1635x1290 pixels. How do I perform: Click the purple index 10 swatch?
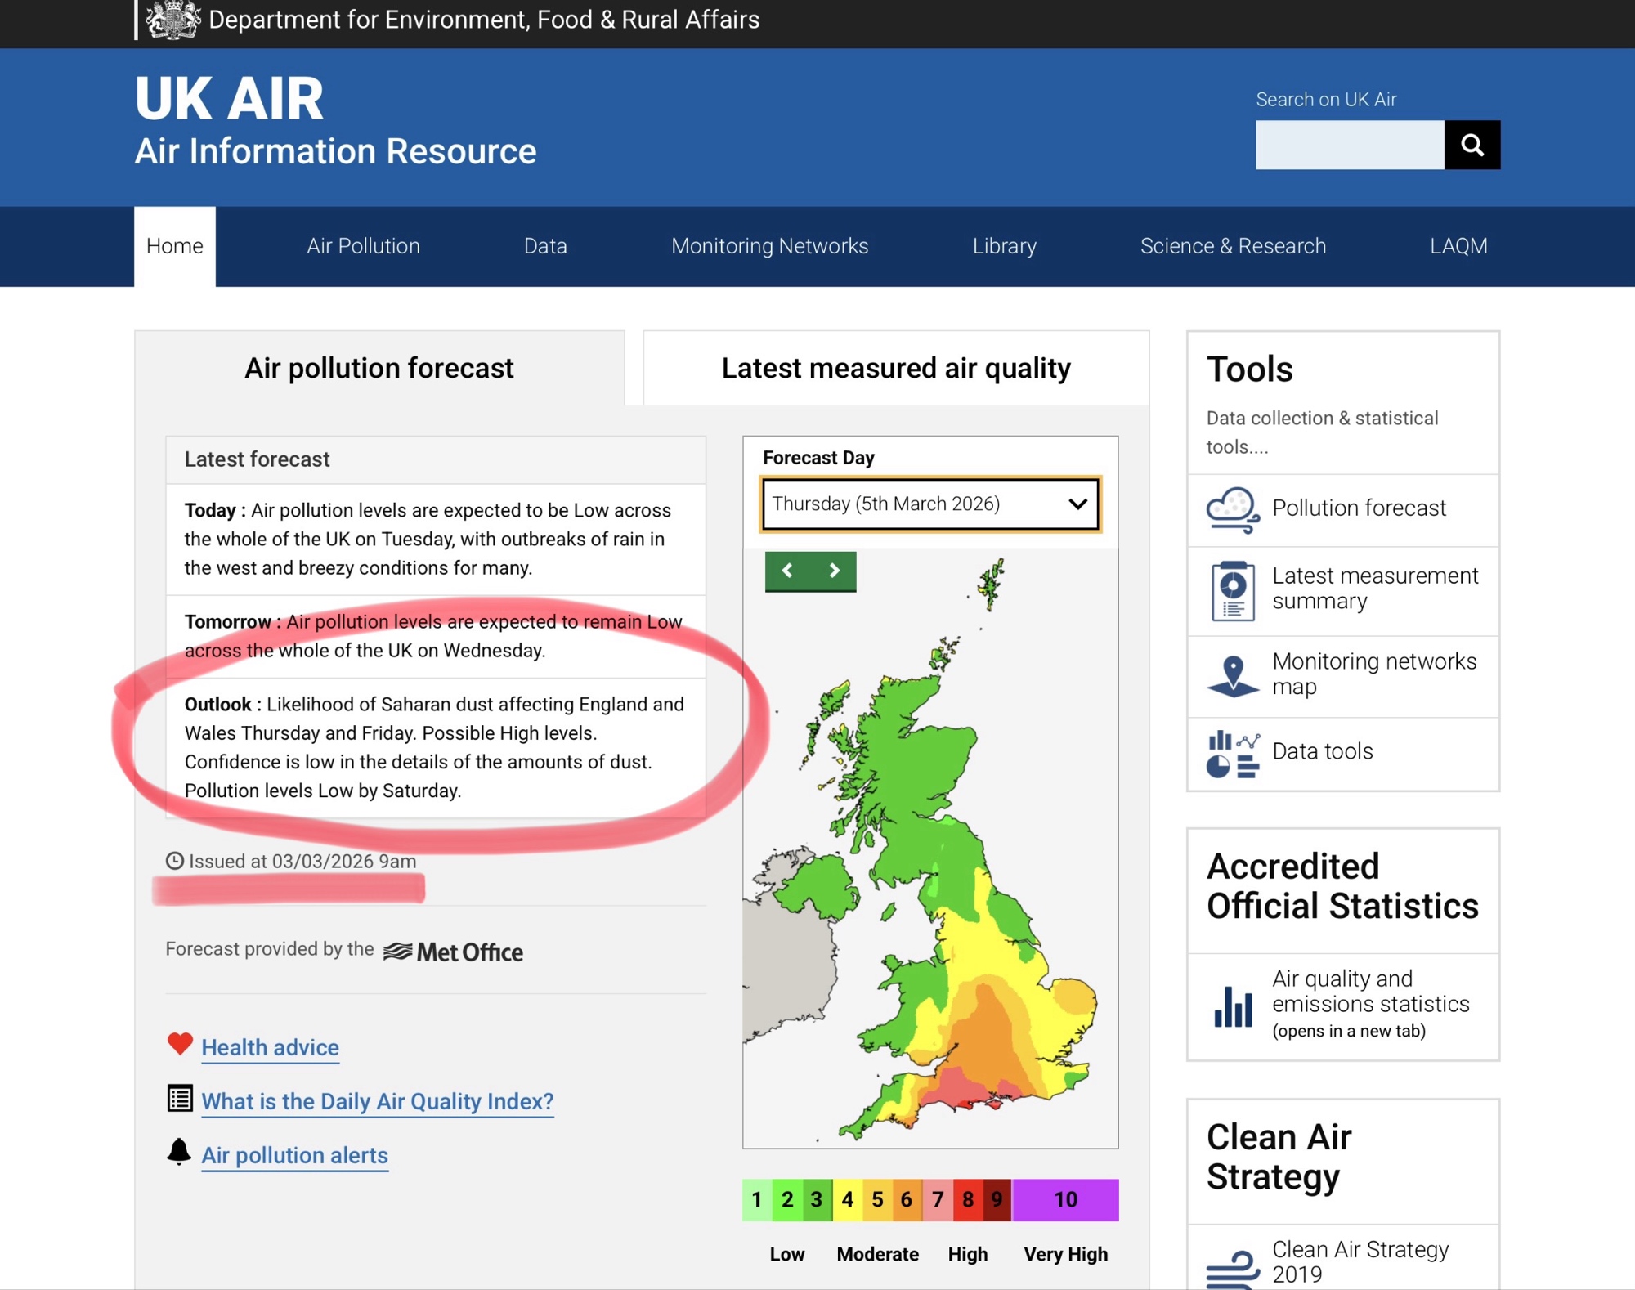pos(1064,1199)
